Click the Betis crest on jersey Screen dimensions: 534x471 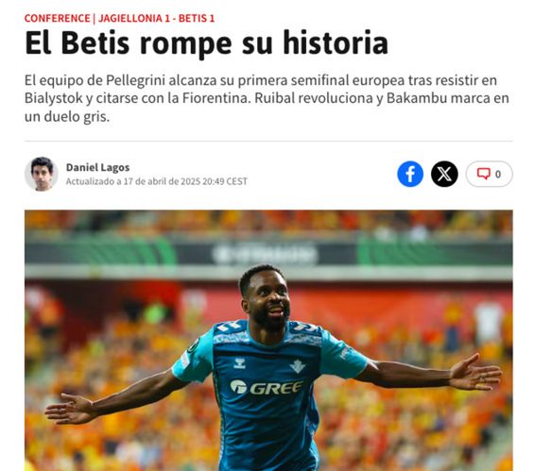click(298, 366)
